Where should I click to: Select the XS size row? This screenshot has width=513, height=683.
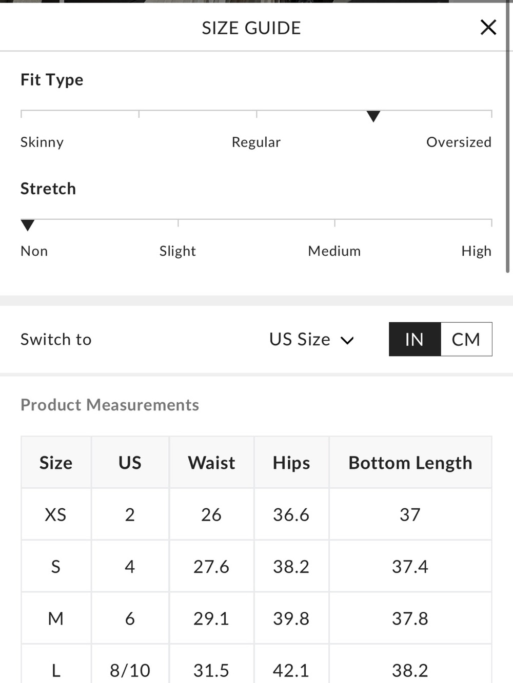[x=256, y=514]
